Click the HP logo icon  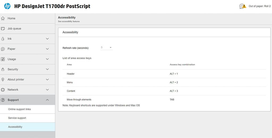(7, 6)
